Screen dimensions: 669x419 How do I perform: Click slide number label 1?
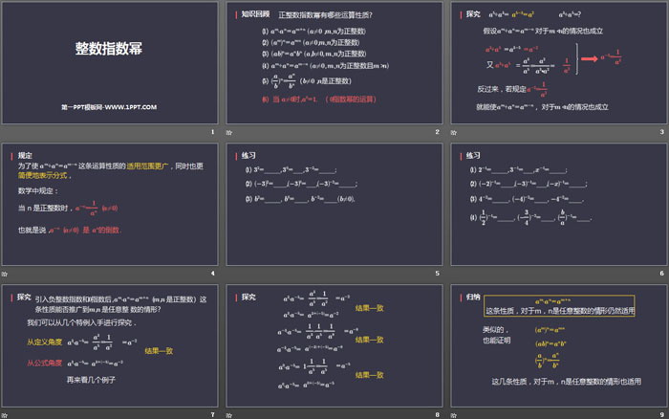point(212,132)
